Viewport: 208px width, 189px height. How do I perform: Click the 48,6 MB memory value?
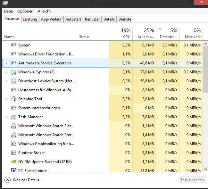coord(147,63)
